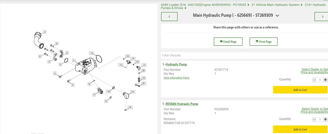Open the REMAN Hydraulic Pump part link

tap(182, 104)
